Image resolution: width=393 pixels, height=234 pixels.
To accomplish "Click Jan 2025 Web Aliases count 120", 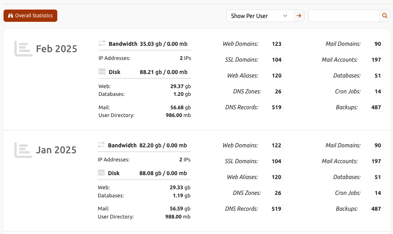I will 277,177.
